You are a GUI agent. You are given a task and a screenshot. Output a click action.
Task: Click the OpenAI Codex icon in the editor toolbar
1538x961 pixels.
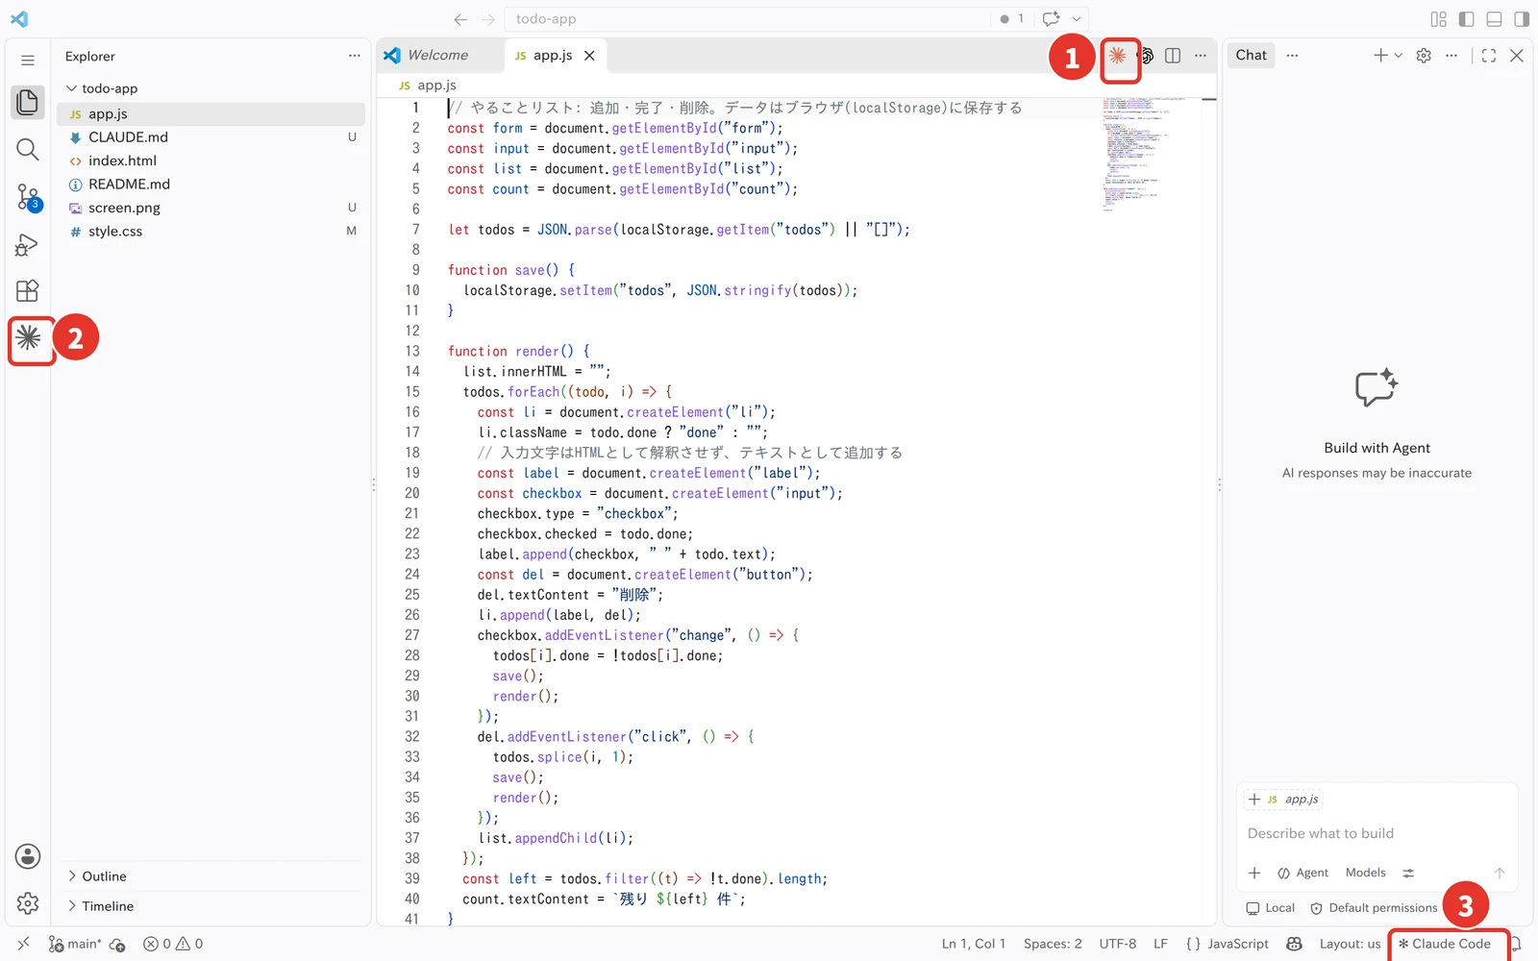click(x=1147, y=56)
